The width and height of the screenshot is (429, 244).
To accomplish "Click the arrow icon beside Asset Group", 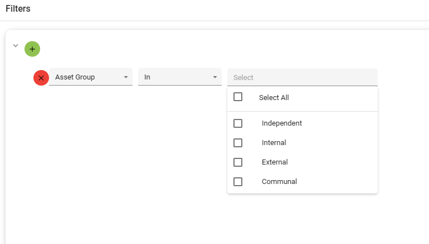I will pos(126,77).
